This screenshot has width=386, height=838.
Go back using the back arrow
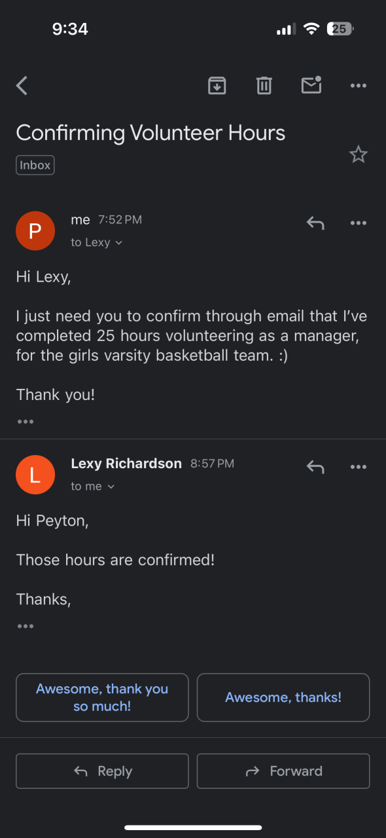[22, 86]
